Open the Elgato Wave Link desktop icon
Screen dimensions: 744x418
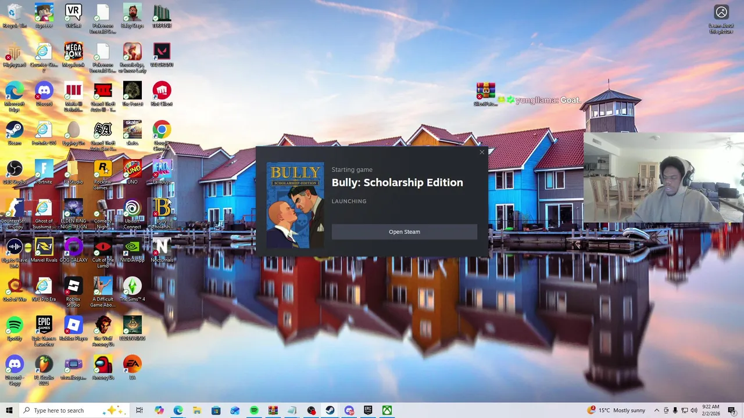coord(15,252)
